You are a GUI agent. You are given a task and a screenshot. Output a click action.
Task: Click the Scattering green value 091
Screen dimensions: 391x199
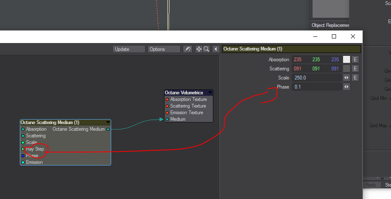[x=316, y=69]
